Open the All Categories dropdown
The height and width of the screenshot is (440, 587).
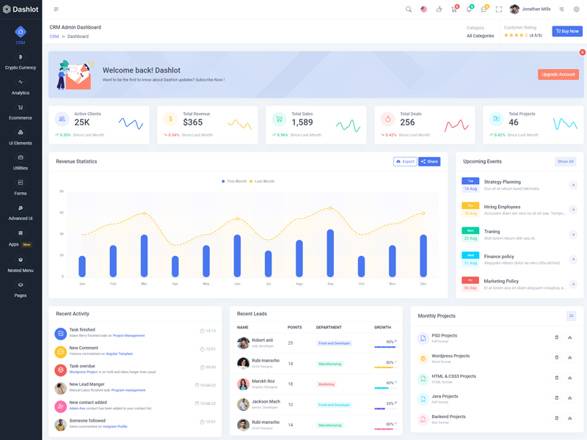[480, 35]
